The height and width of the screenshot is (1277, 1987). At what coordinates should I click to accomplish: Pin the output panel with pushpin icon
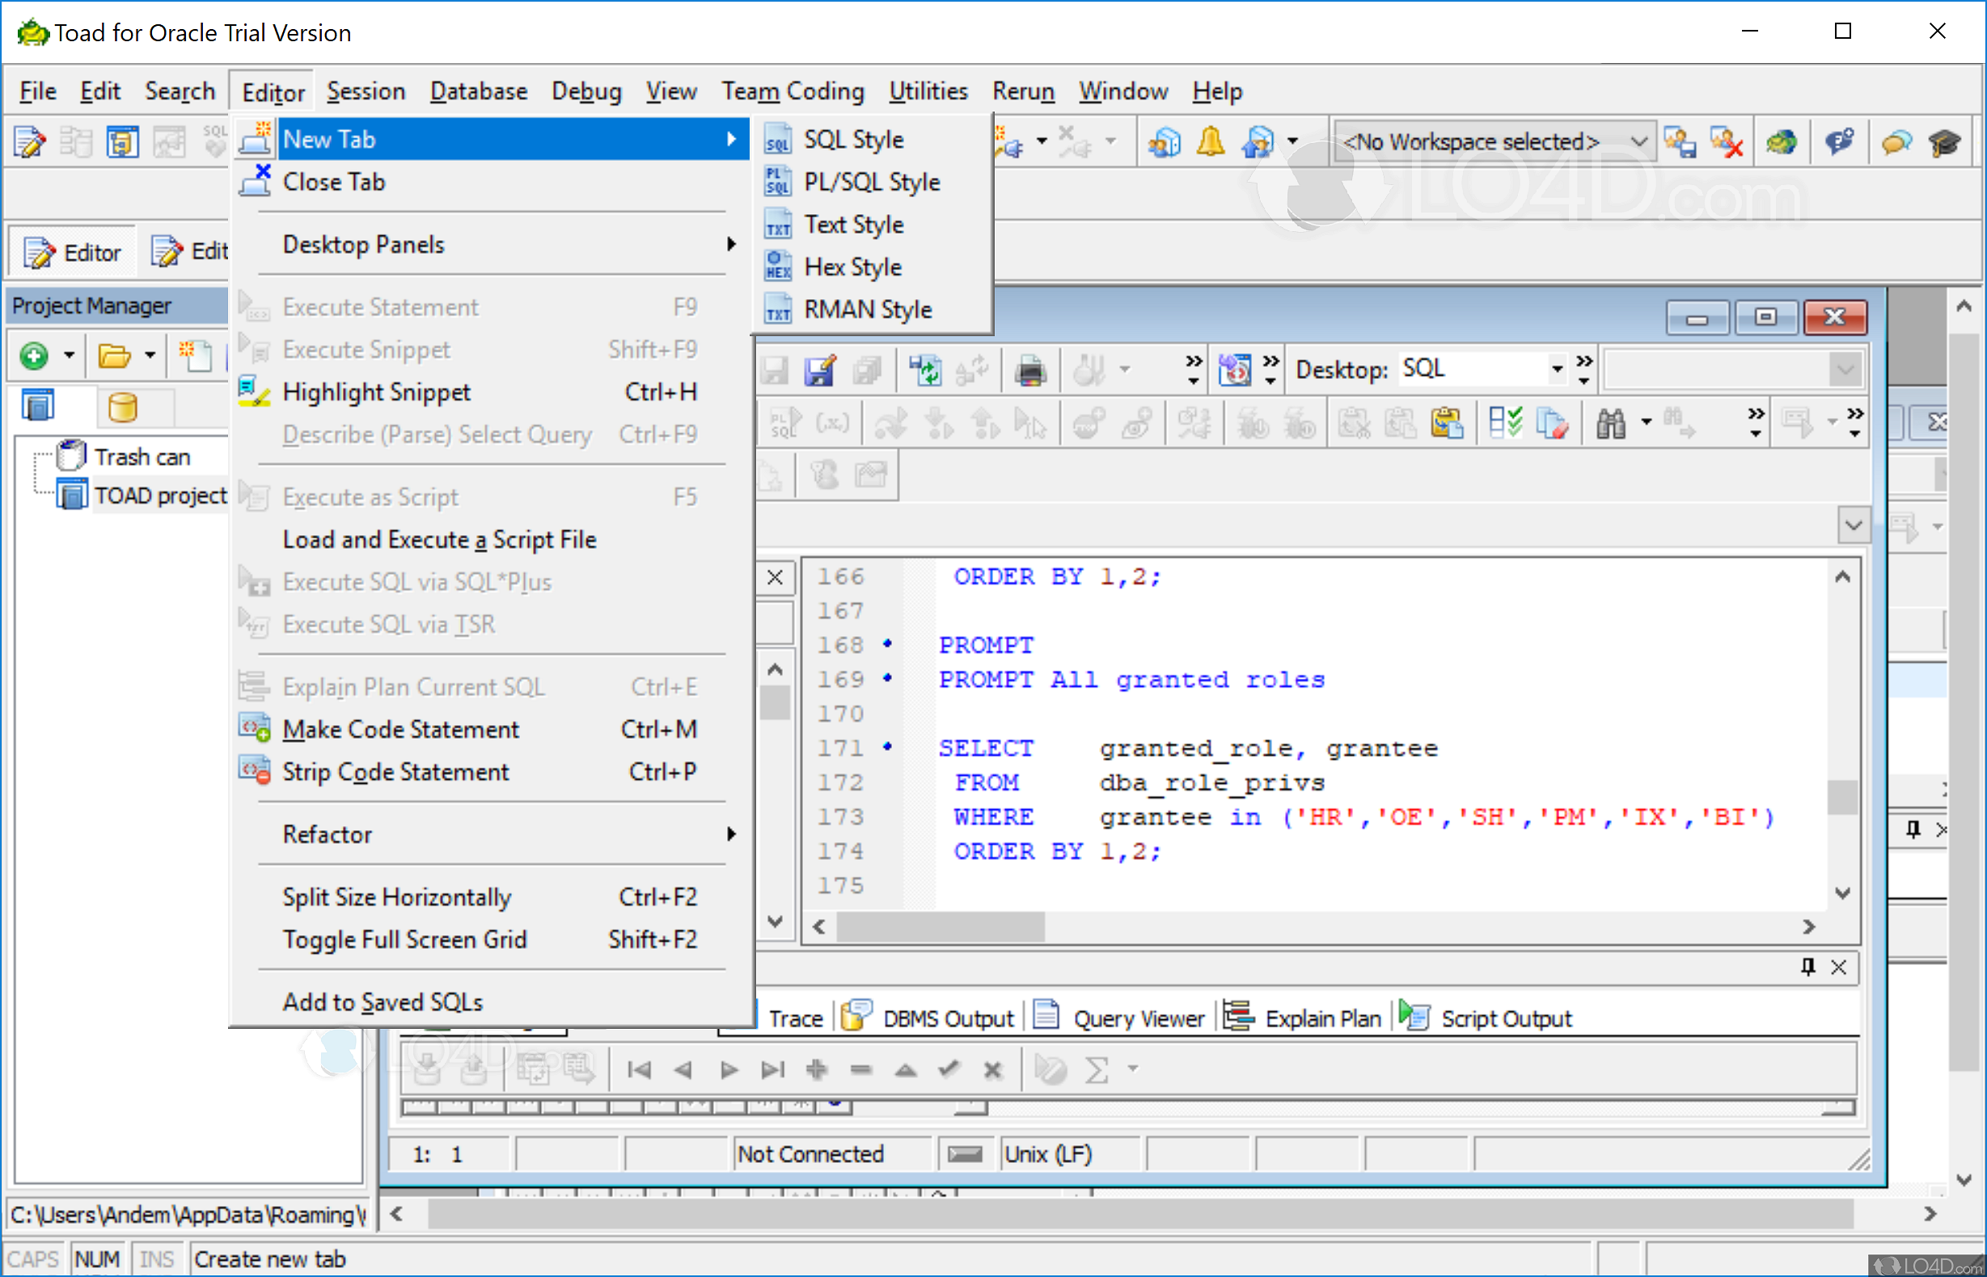pyautogui.click(x=1807, y=967)
